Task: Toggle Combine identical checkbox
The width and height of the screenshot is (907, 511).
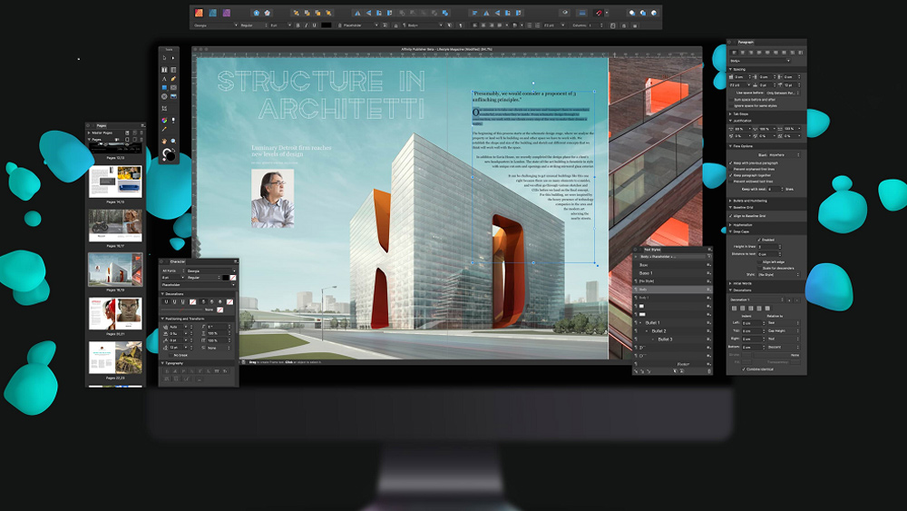Action: (x=744, y=369)
